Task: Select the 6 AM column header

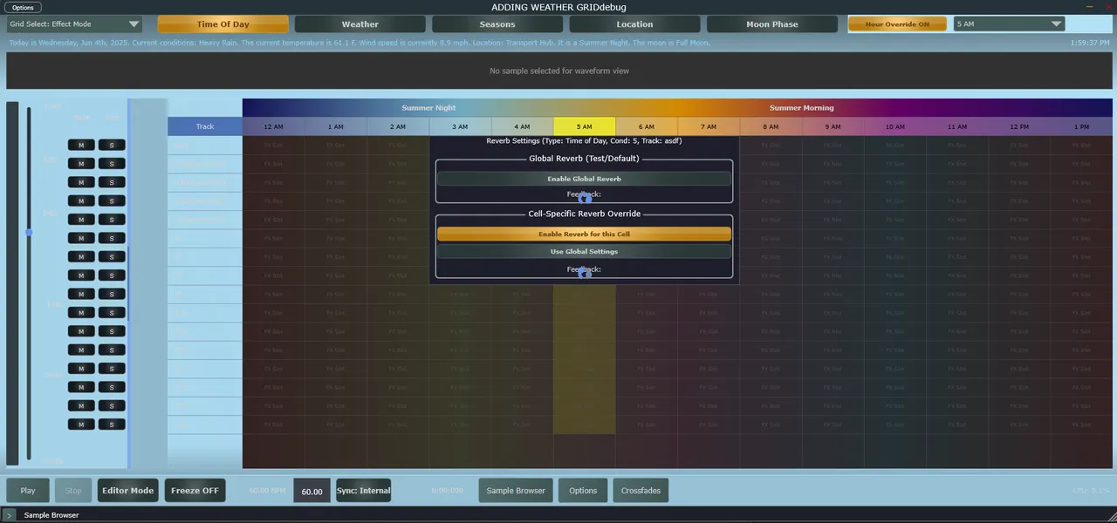Action: pyautogui.click(x=647, y=126)
